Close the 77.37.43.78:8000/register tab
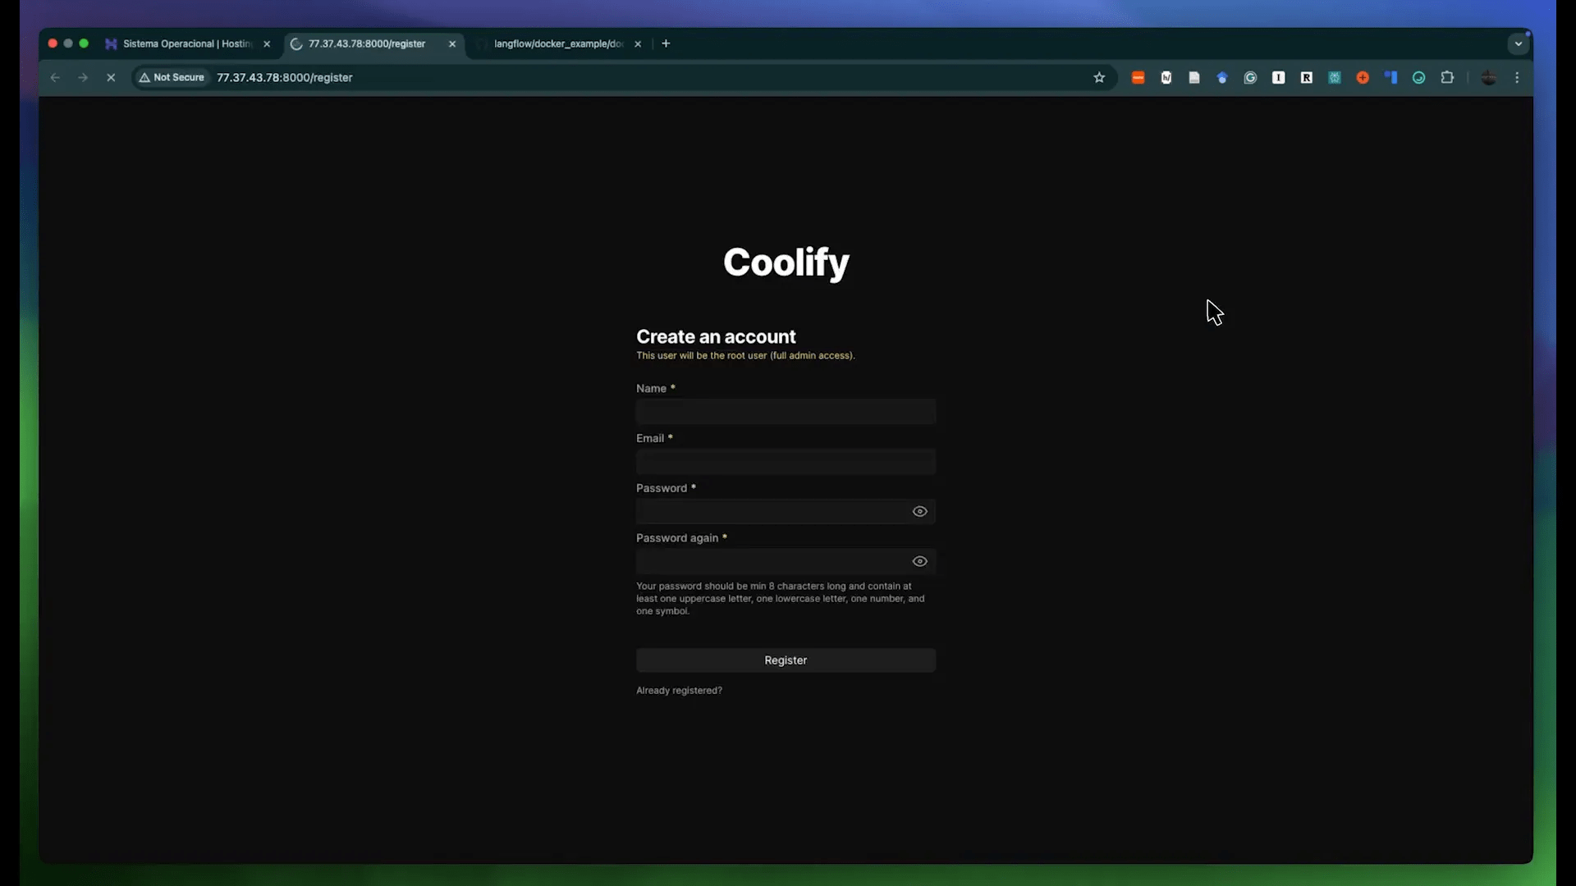 pyautogui.click(x=452, y=44)
